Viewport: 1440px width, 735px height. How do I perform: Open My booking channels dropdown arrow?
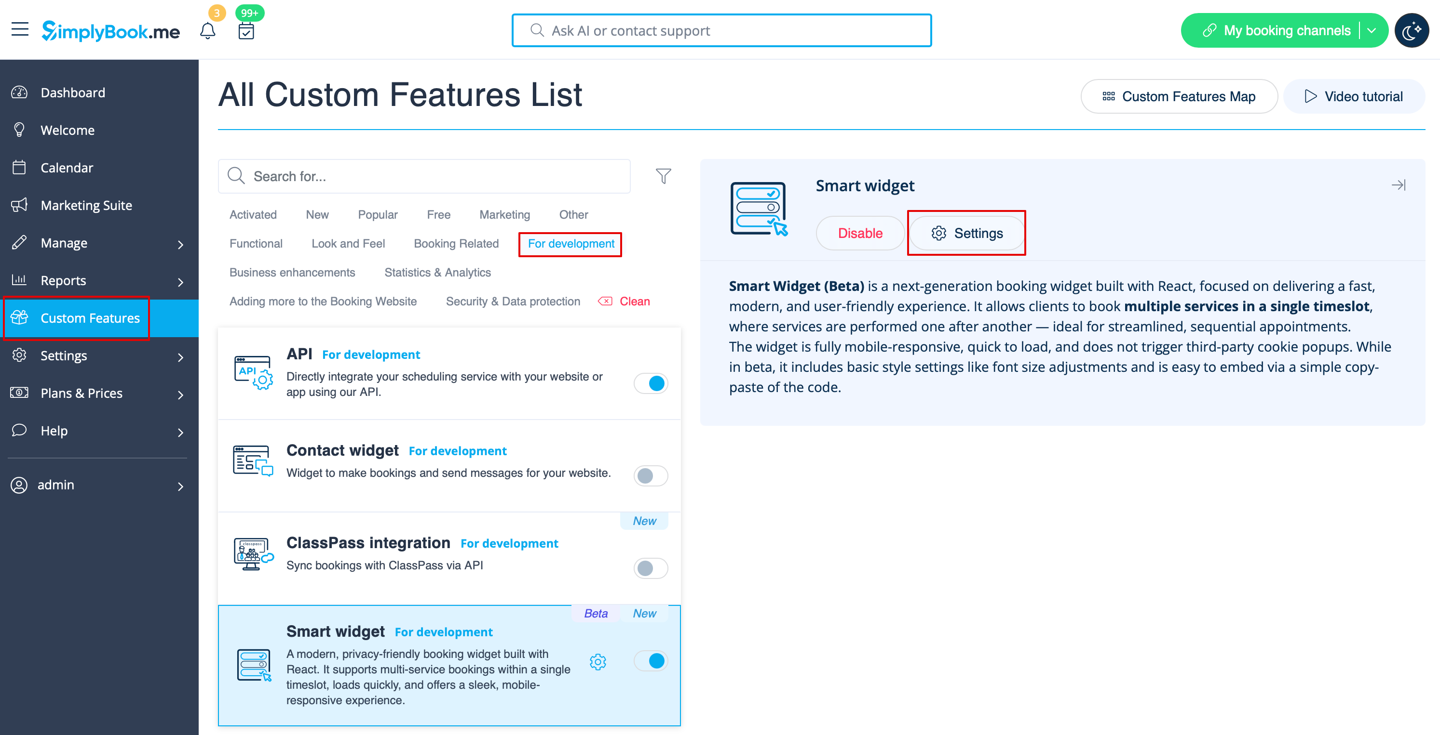click(x=1372, y=31)
